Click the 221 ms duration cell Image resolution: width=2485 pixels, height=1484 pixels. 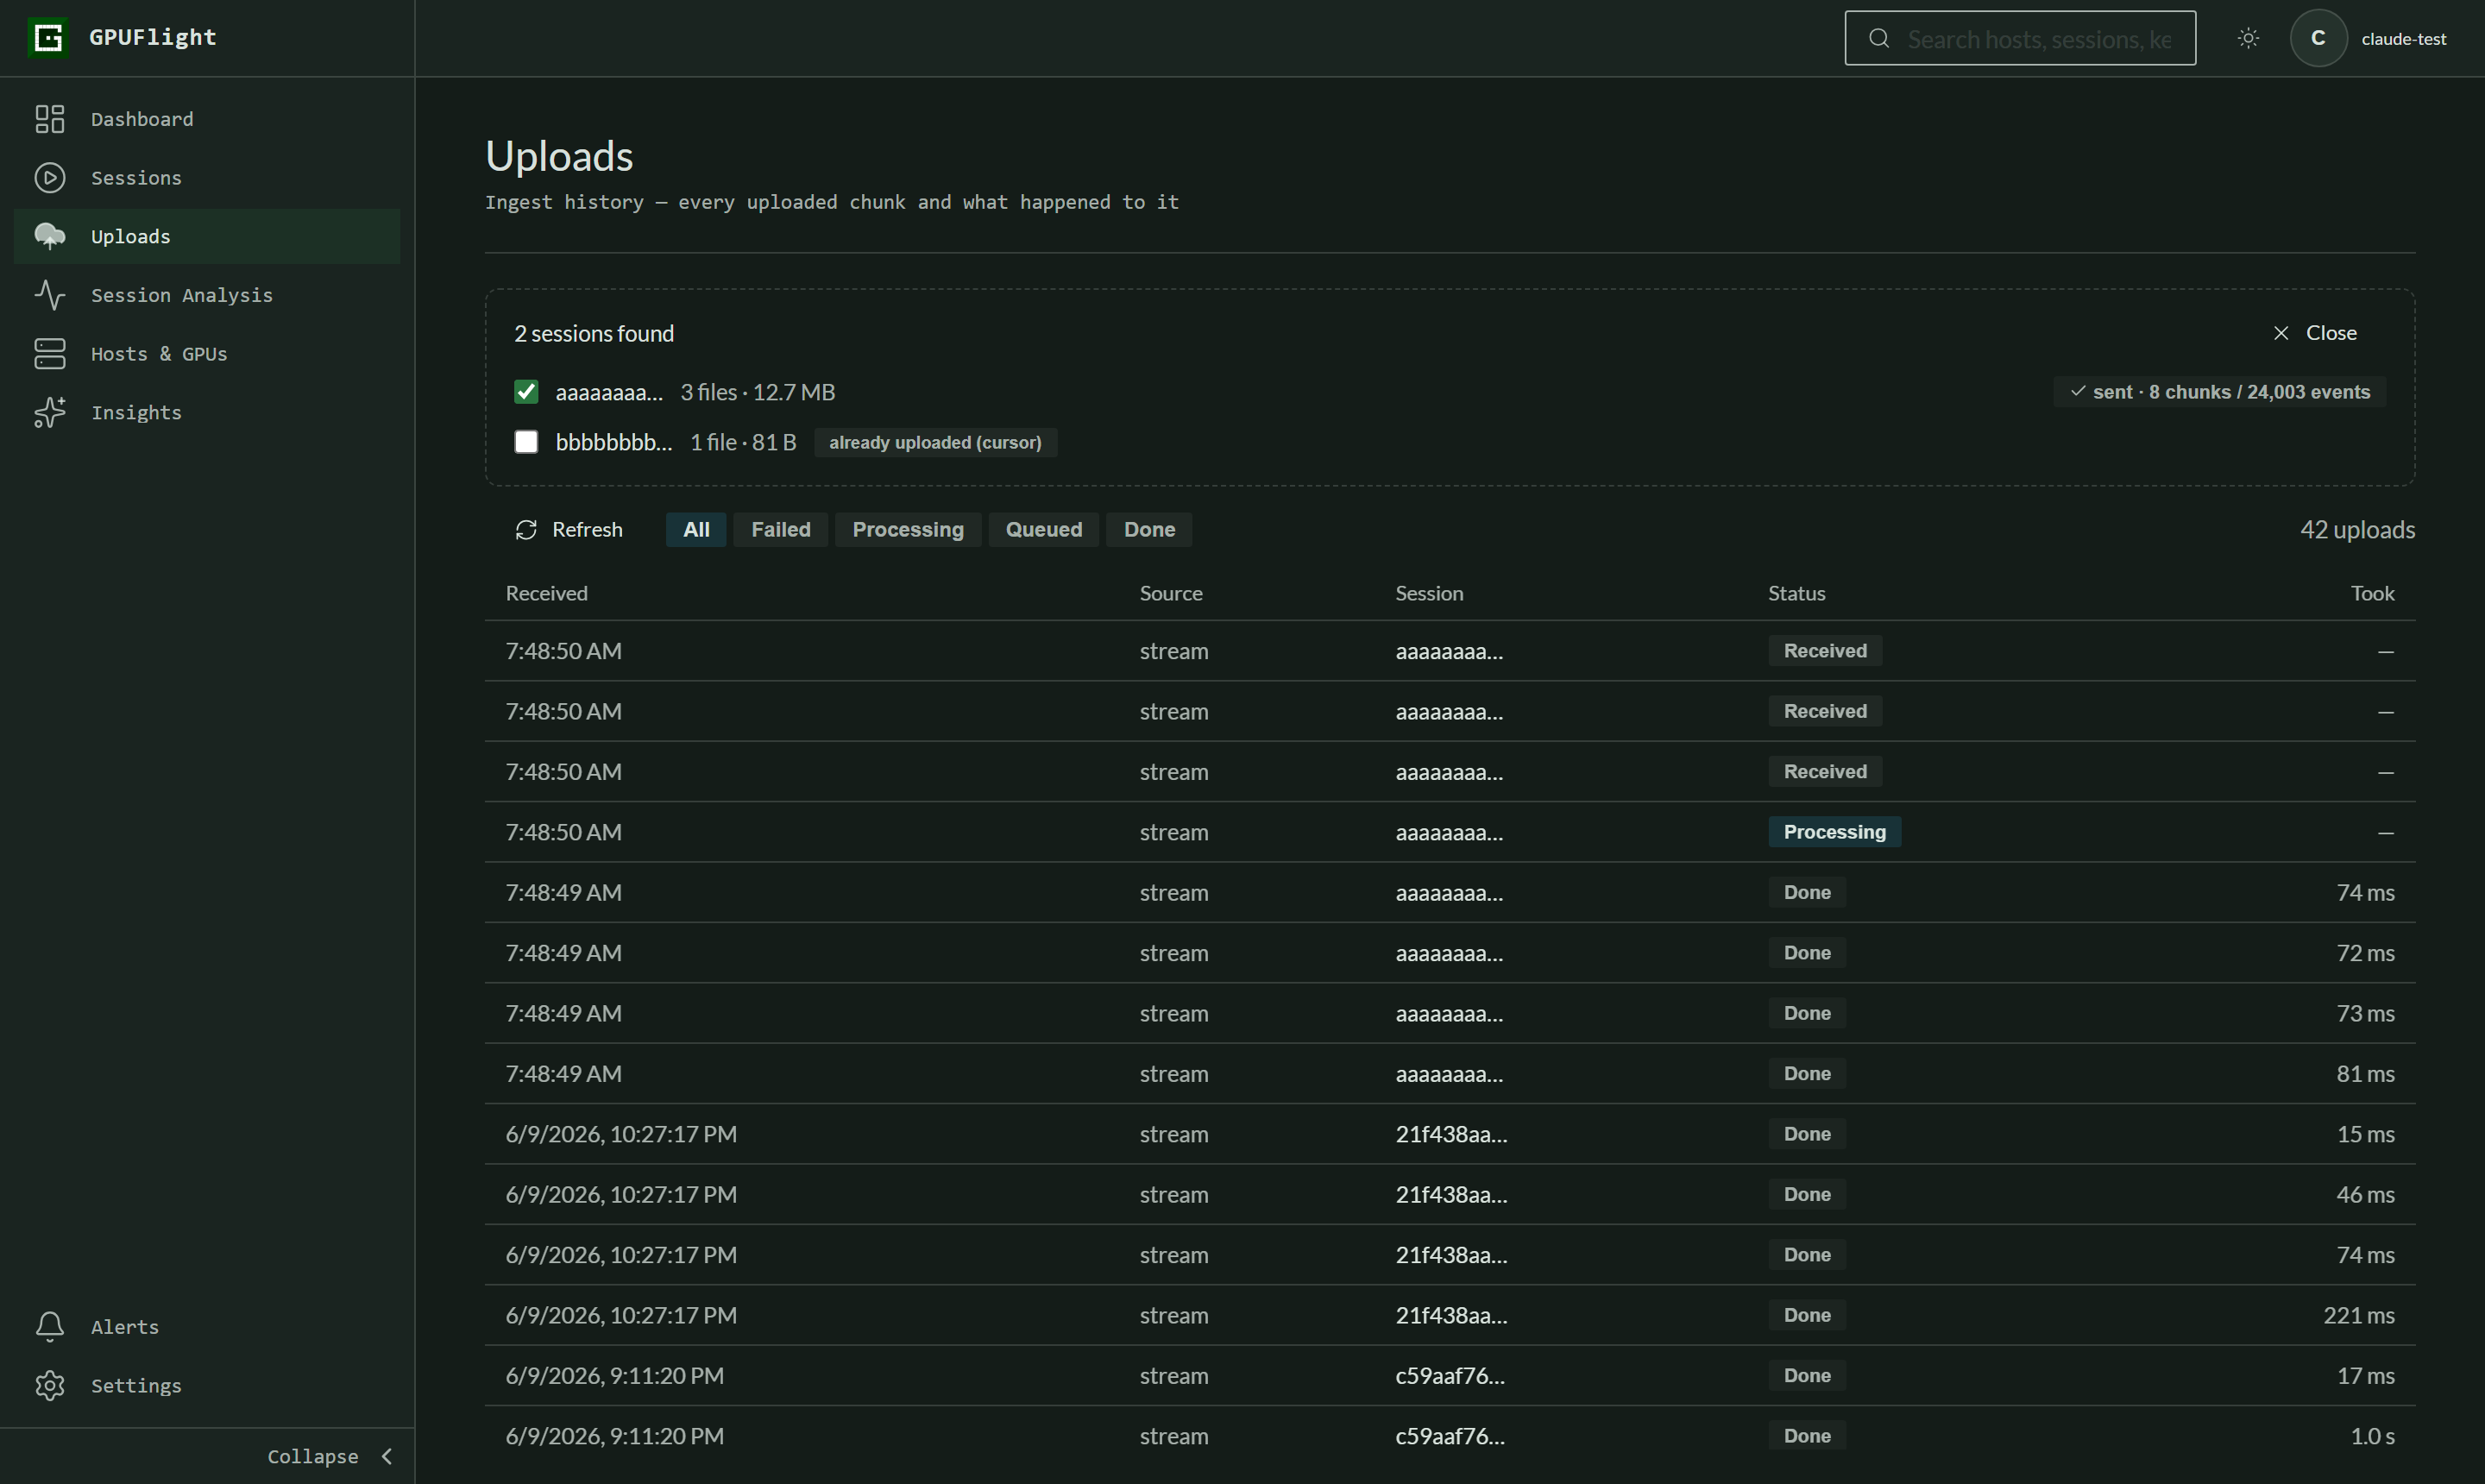(2358, 1315)
